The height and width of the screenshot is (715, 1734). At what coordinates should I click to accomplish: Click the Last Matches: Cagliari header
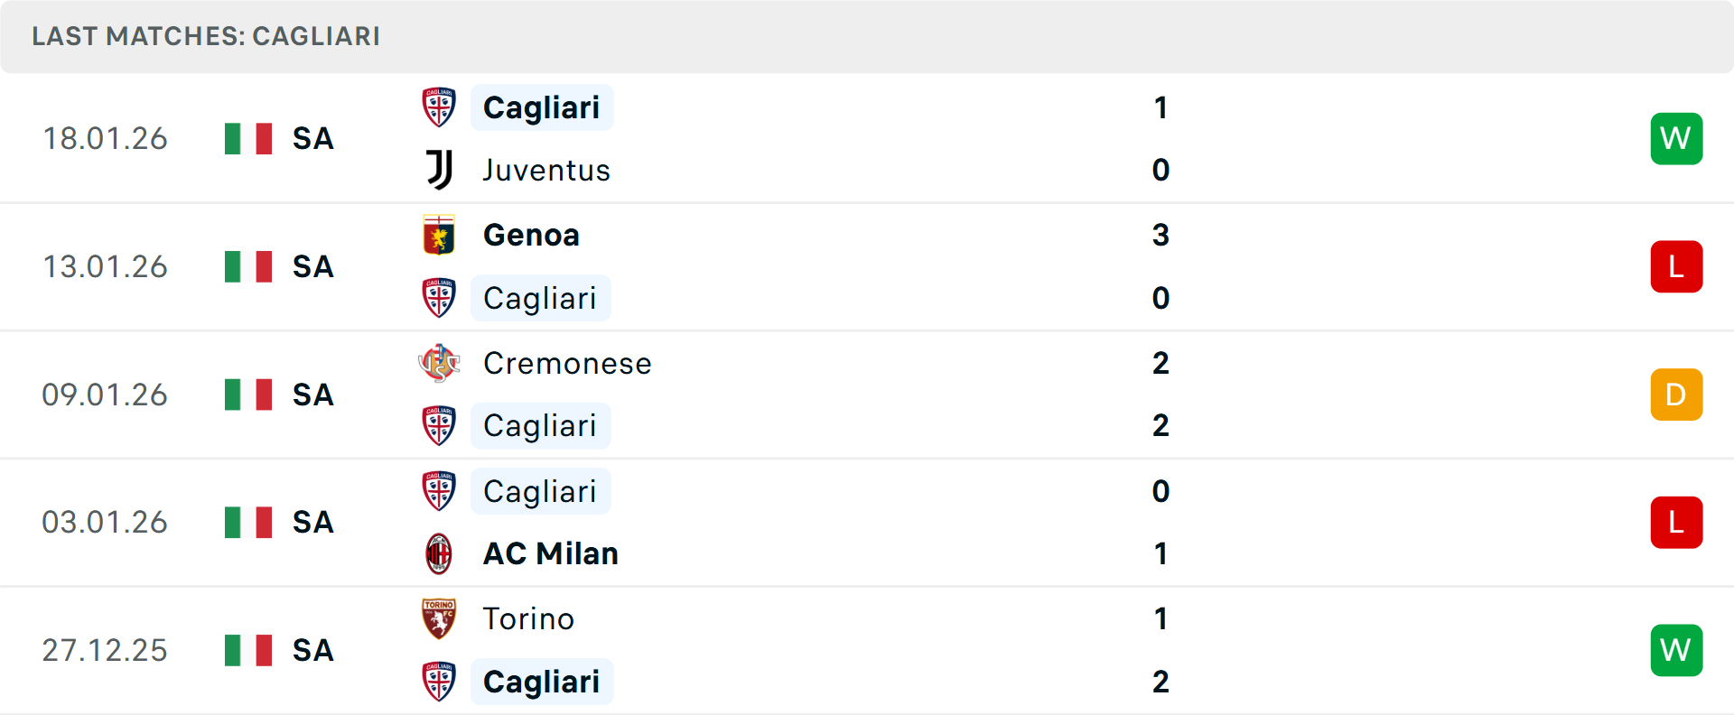206,36
